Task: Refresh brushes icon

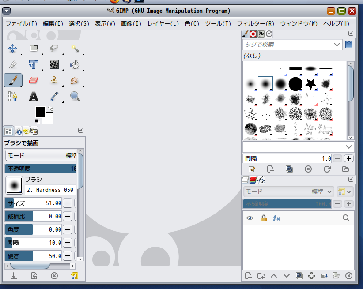Action: (x=327, y=169)
